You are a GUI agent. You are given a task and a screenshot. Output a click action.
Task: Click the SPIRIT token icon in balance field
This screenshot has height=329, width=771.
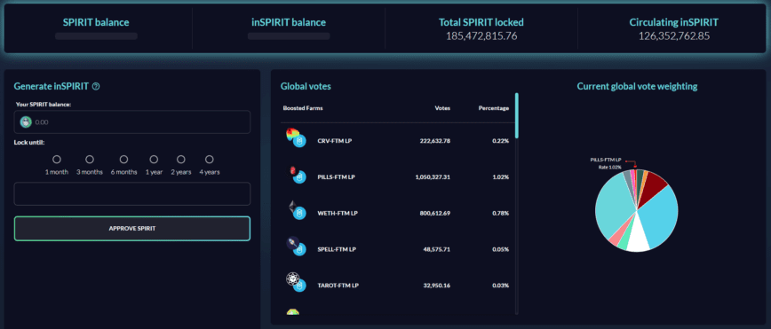coord(26,122)
